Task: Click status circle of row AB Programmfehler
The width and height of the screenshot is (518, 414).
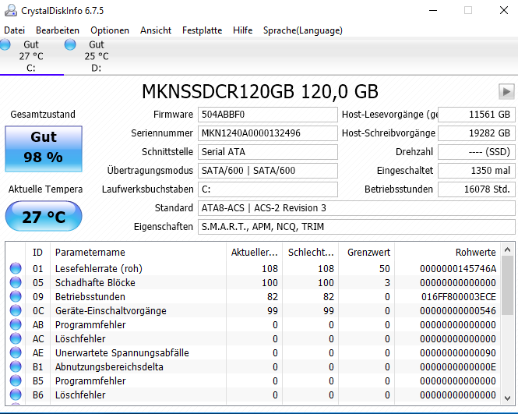Action: click(x=16, y=324)
